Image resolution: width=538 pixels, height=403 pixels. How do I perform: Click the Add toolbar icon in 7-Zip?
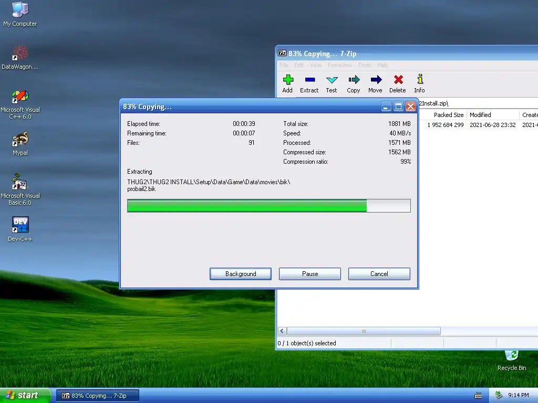pyautogui.click(x=287, y=83)
